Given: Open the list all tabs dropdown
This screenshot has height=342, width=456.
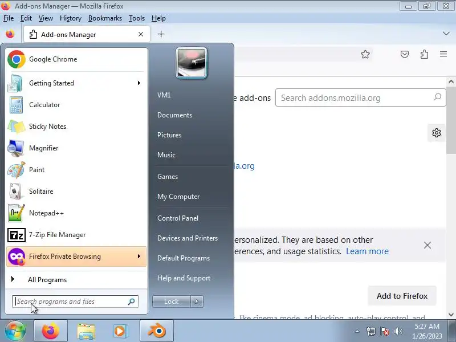Looking at the screenshot, I should tap(446, 34).
